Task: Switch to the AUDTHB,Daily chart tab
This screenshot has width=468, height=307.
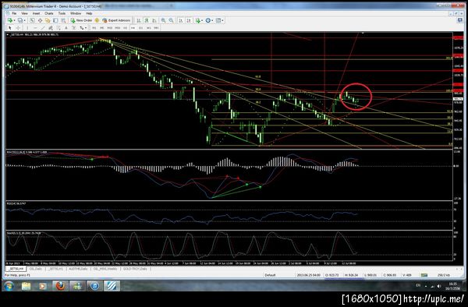Action: click(78, 269)
